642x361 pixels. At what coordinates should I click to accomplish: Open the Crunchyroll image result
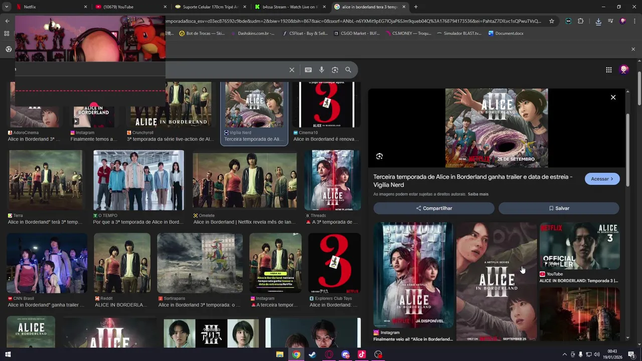[171, 105]
